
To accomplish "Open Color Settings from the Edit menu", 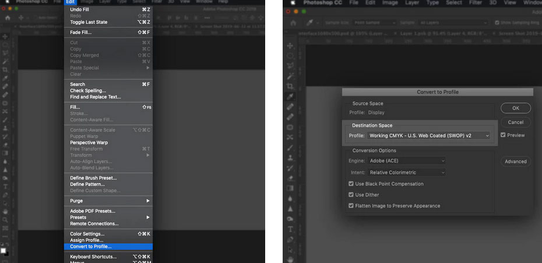I will tap(87, 234).
